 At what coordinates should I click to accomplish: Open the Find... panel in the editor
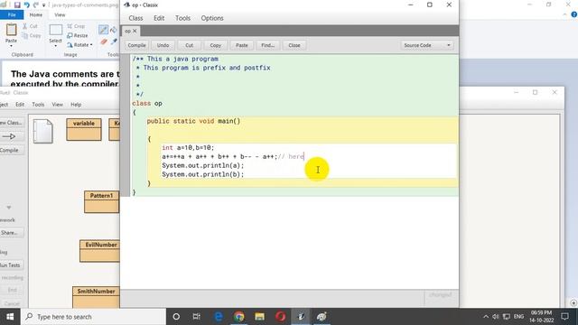point(267,45)
